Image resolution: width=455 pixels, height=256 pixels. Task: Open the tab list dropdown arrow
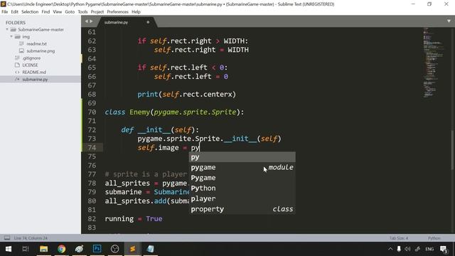449,21
